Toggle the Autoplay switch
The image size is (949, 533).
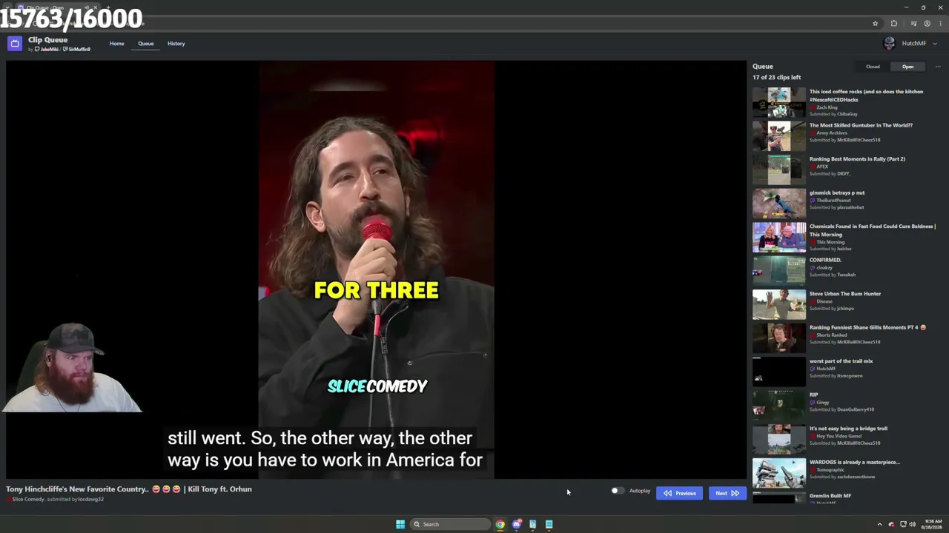(617, 491)
